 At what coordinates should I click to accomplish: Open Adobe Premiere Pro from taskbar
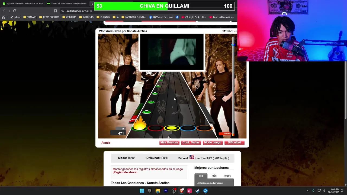(x=166, y=191)
